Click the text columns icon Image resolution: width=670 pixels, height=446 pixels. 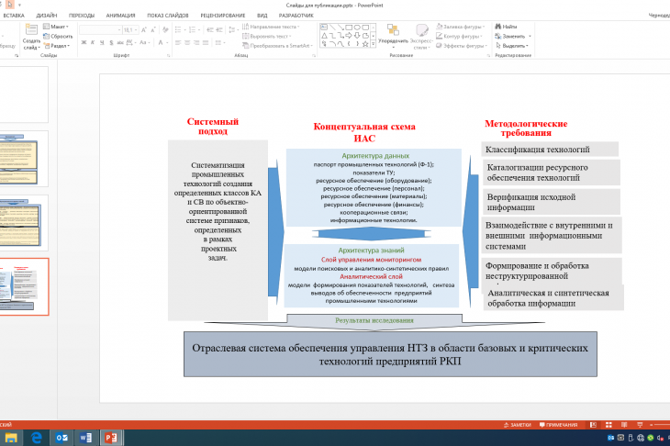[218, 42]
